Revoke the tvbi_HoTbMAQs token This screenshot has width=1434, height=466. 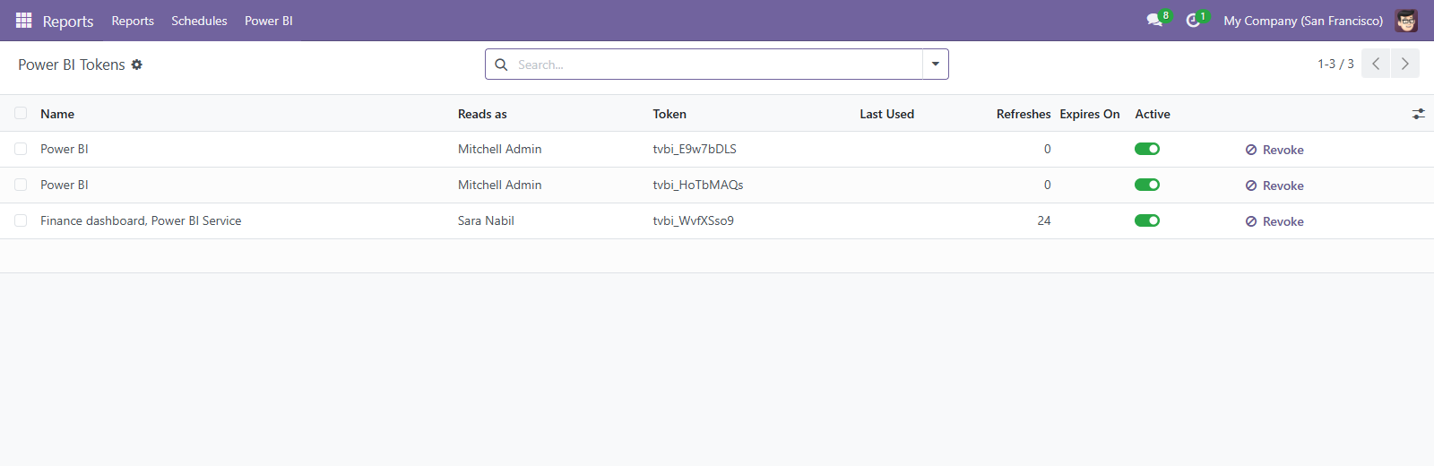click(x=1274, y=186)
